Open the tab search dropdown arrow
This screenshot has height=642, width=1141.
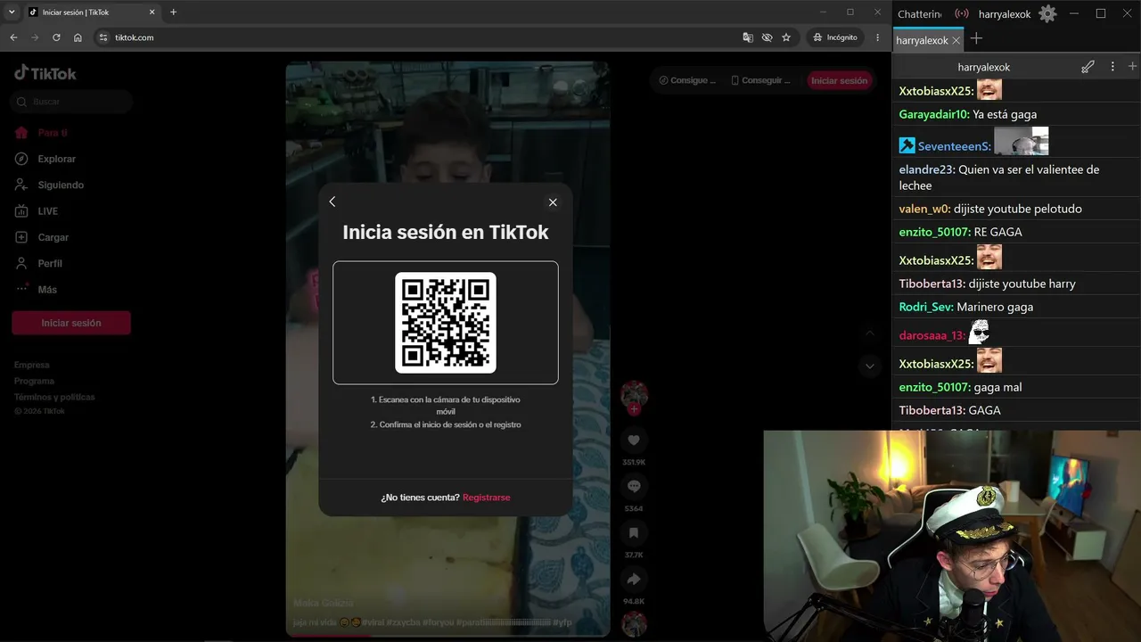pos(12,12)
